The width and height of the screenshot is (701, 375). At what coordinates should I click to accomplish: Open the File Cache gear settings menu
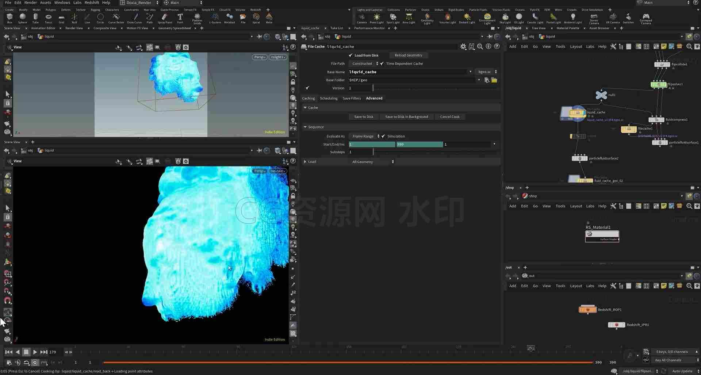[463, 47]
